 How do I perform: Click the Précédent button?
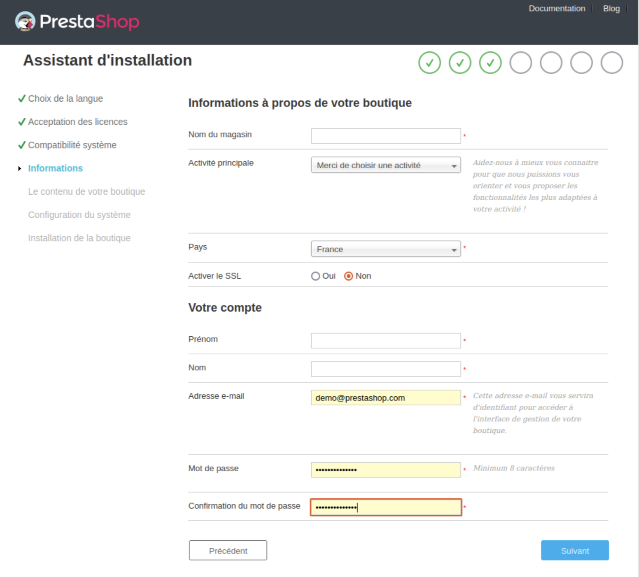click(x=228, y=550)
